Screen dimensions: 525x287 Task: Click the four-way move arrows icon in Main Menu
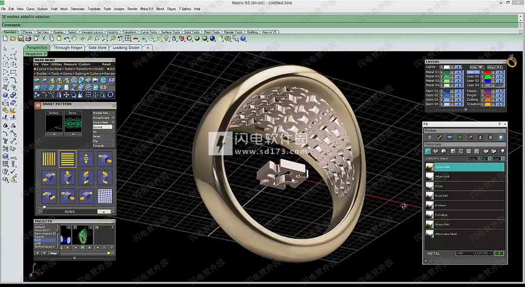(66, 95)
